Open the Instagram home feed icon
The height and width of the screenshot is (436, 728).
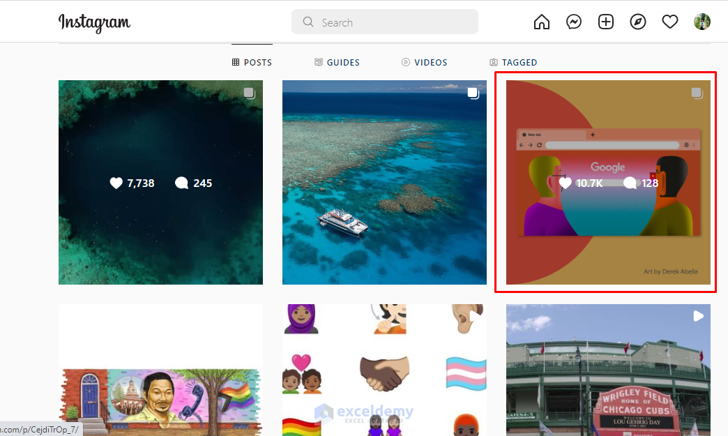tap(541, 22)
